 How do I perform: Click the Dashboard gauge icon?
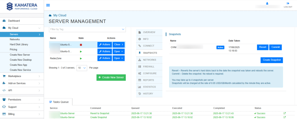(4, 21)
